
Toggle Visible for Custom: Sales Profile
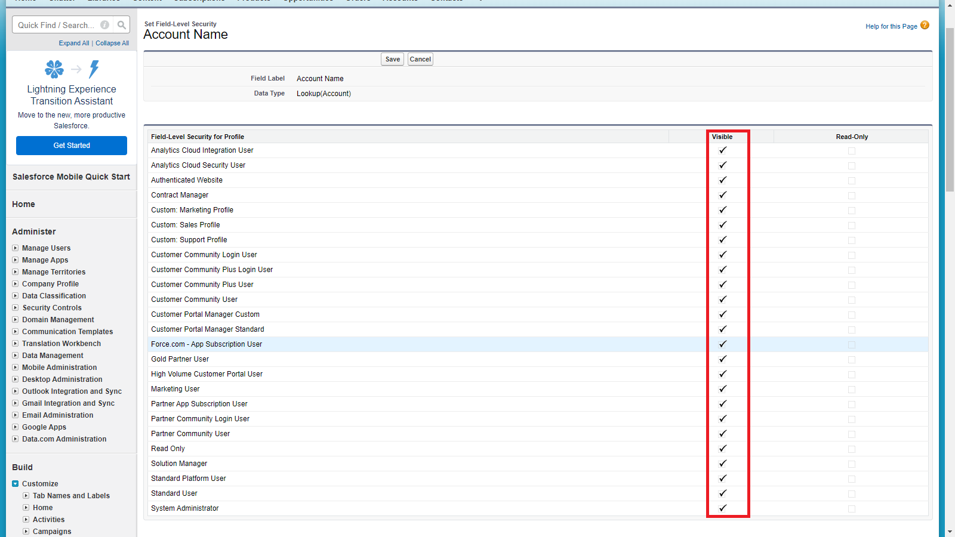pos(723,225)
